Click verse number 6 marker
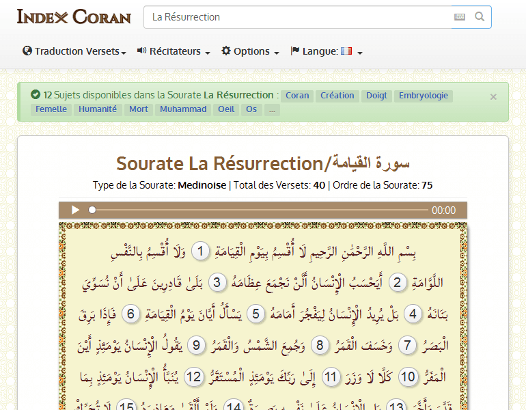 click(131, 314)
